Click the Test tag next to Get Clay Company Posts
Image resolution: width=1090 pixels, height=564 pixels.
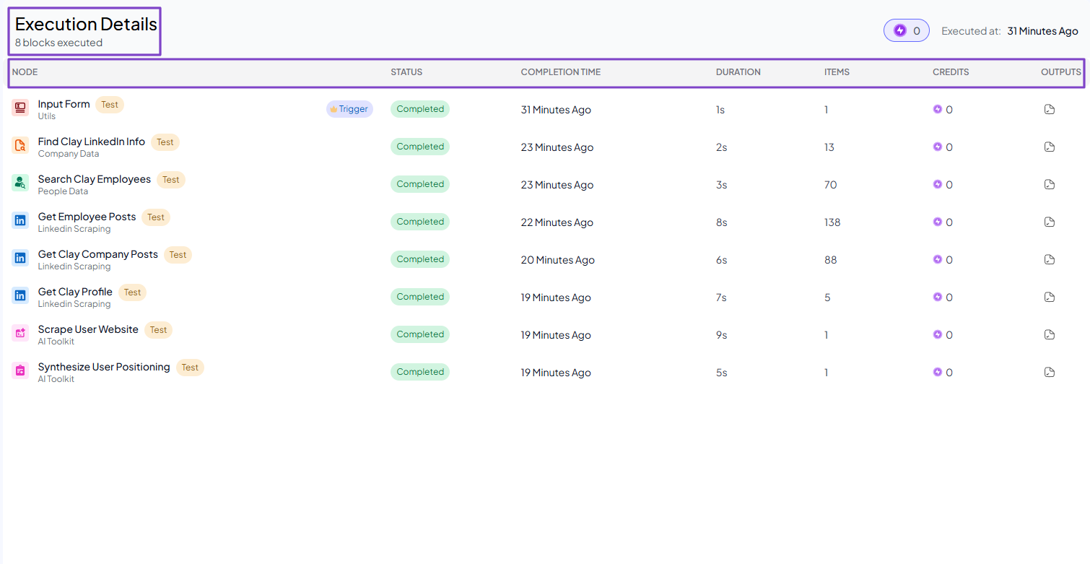(x=178, y=255)
